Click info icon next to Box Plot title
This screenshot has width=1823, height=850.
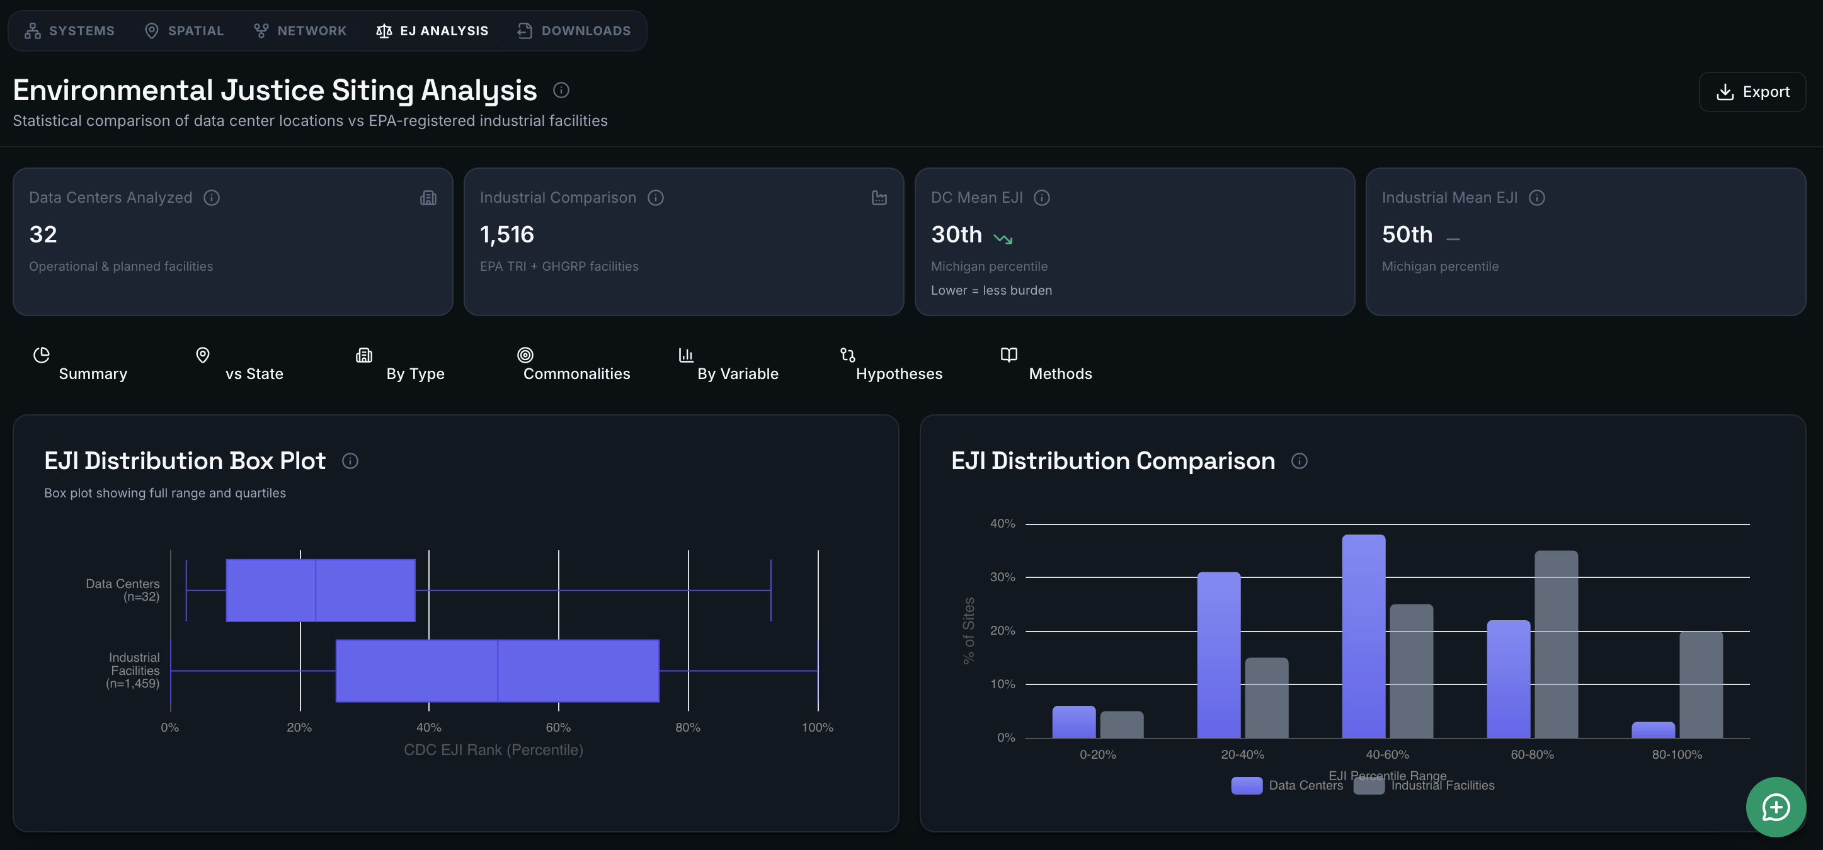click(350, 461)
